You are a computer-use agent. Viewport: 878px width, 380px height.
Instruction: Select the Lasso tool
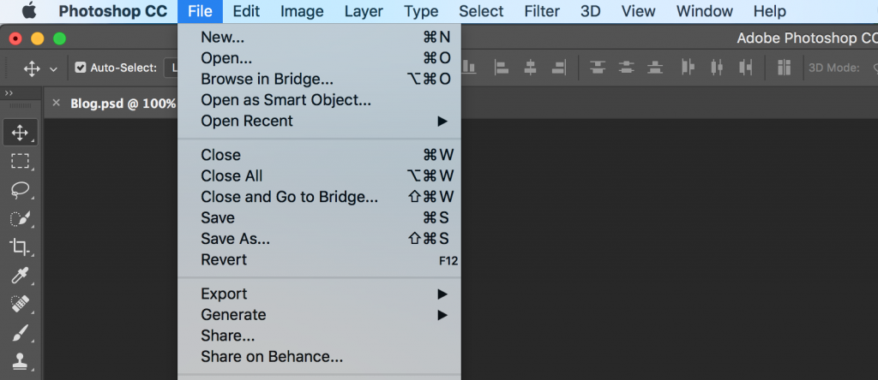(x=20, y=189)
